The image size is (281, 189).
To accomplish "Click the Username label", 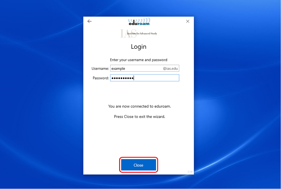I will [x=100, y=69].
